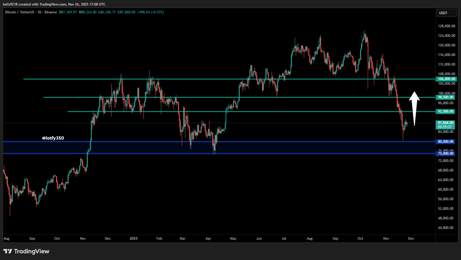Click the 72,000.00 price axis label

coord(446,160)
